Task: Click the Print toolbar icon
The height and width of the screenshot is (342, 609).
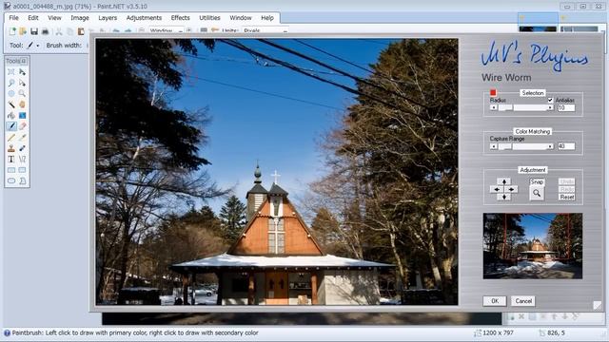Action: pyautogui.click(x=45, y=31)
